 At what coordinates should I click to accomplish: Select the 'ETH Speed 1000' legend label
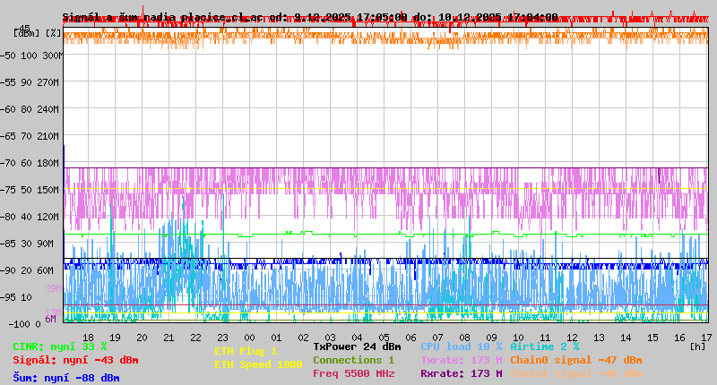(x=258, y=365)
